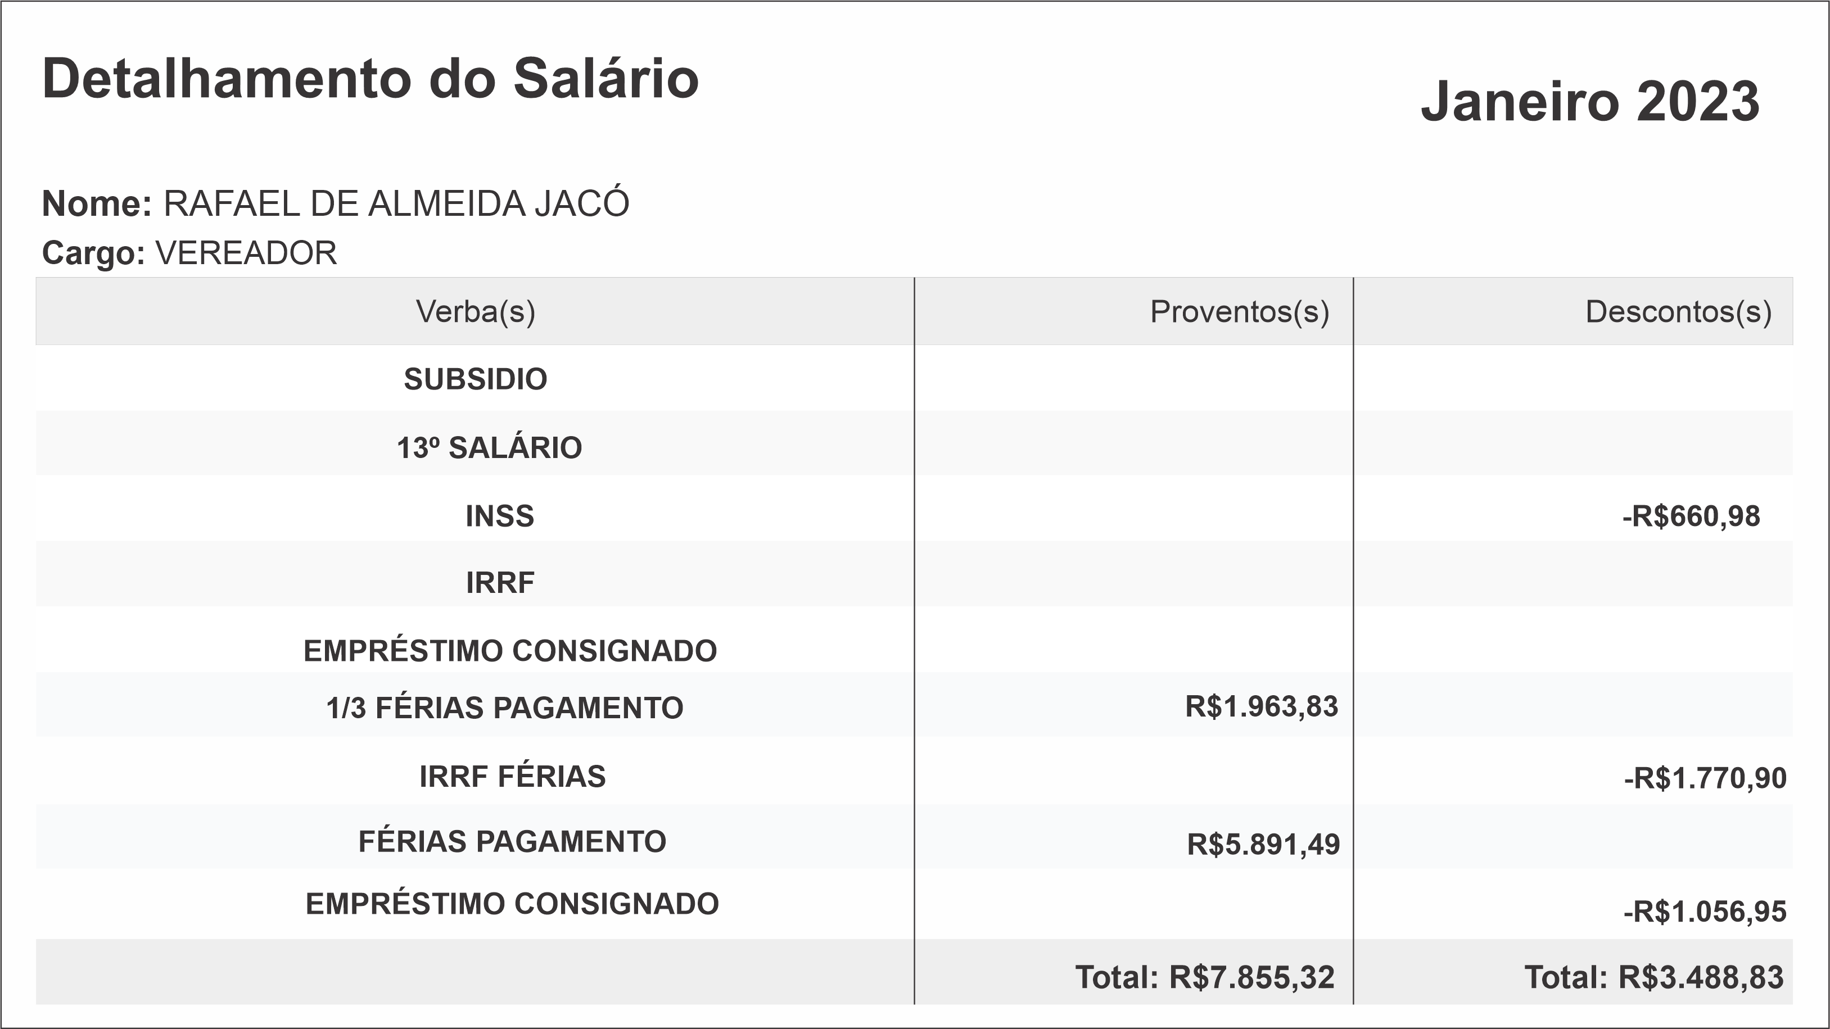This screenshot has width=1830, height=1029.
Task: Click the R$1.963,83 proventos amount
Action: (1261, 706)
